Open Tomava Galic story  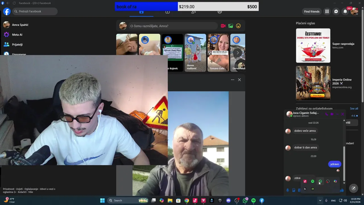coord(218,53)
